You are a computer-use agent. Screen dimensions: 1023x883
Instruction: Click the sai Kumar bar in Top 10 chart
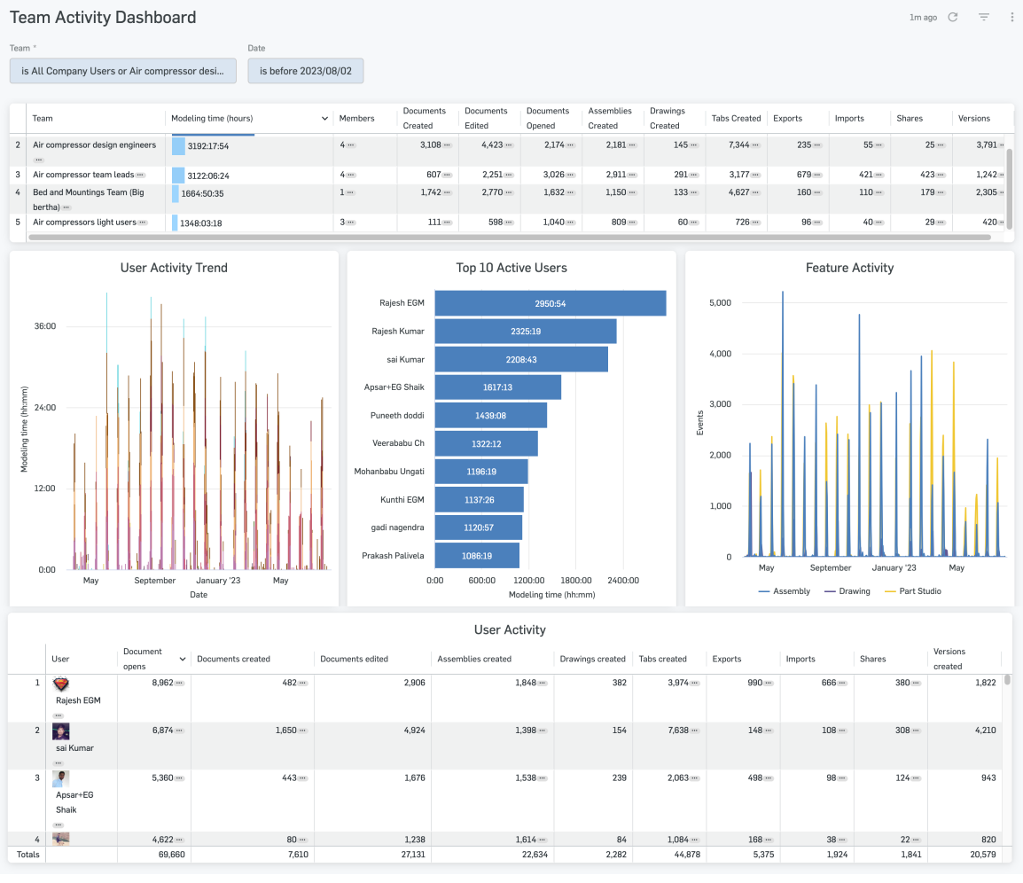click(x=521, y=359)
